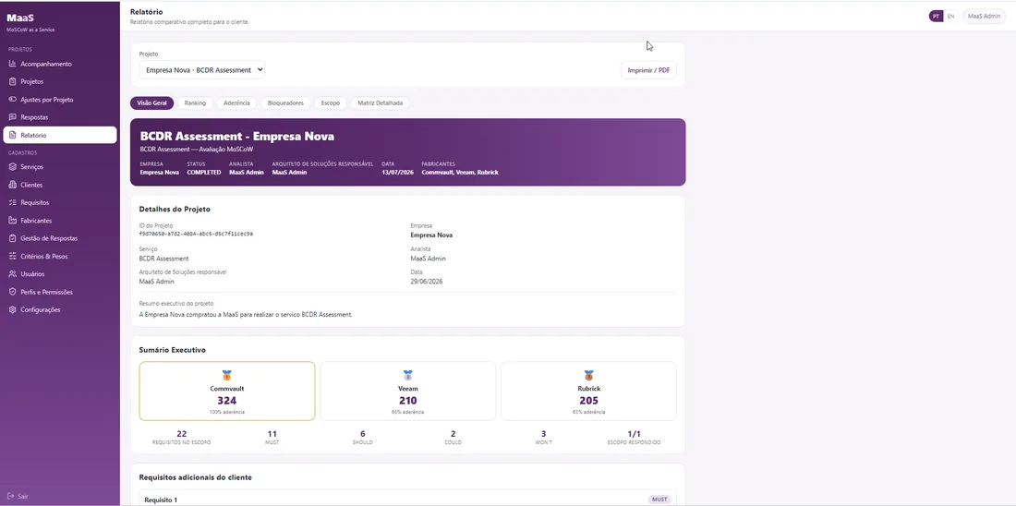The image size is (1016, 506).
Task: Click the MaaS logo title
Action: click(20, 18)
